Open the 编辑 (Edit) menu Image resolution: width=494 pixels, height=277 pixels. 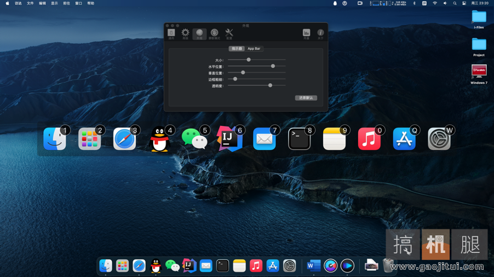[x=42, y=3]
